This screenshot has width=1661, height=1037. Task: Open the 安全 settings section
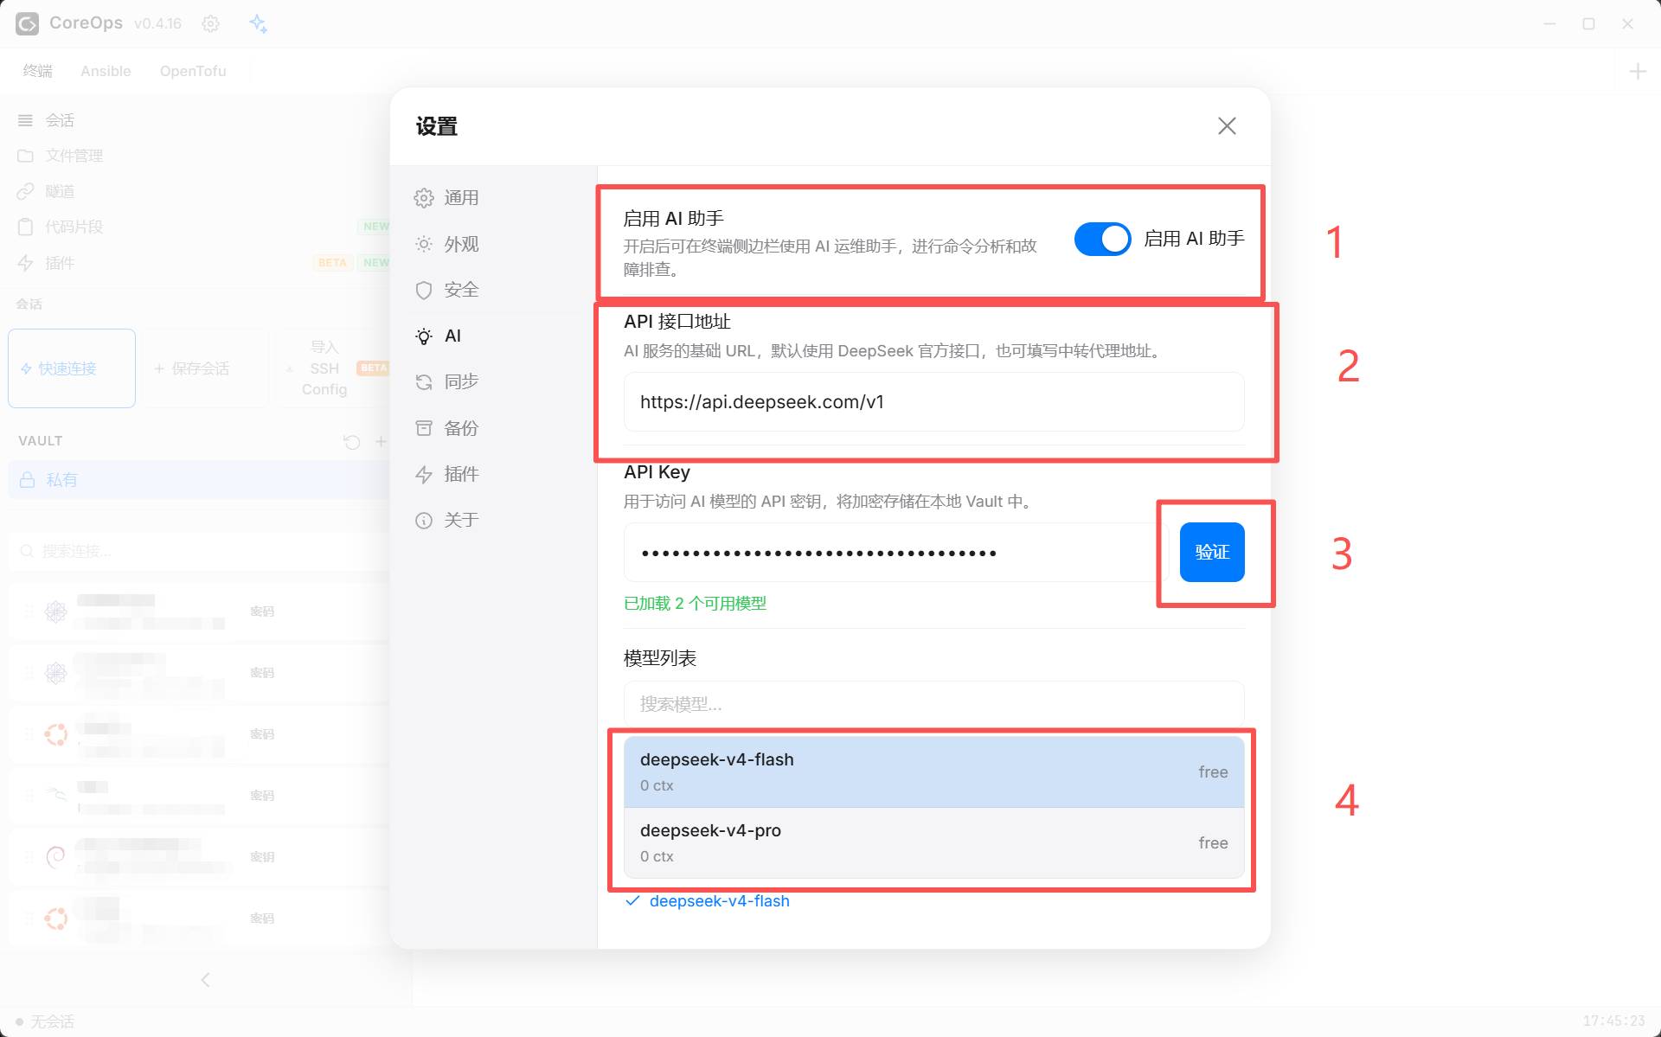pyautogui.click(x=493, y=290)
